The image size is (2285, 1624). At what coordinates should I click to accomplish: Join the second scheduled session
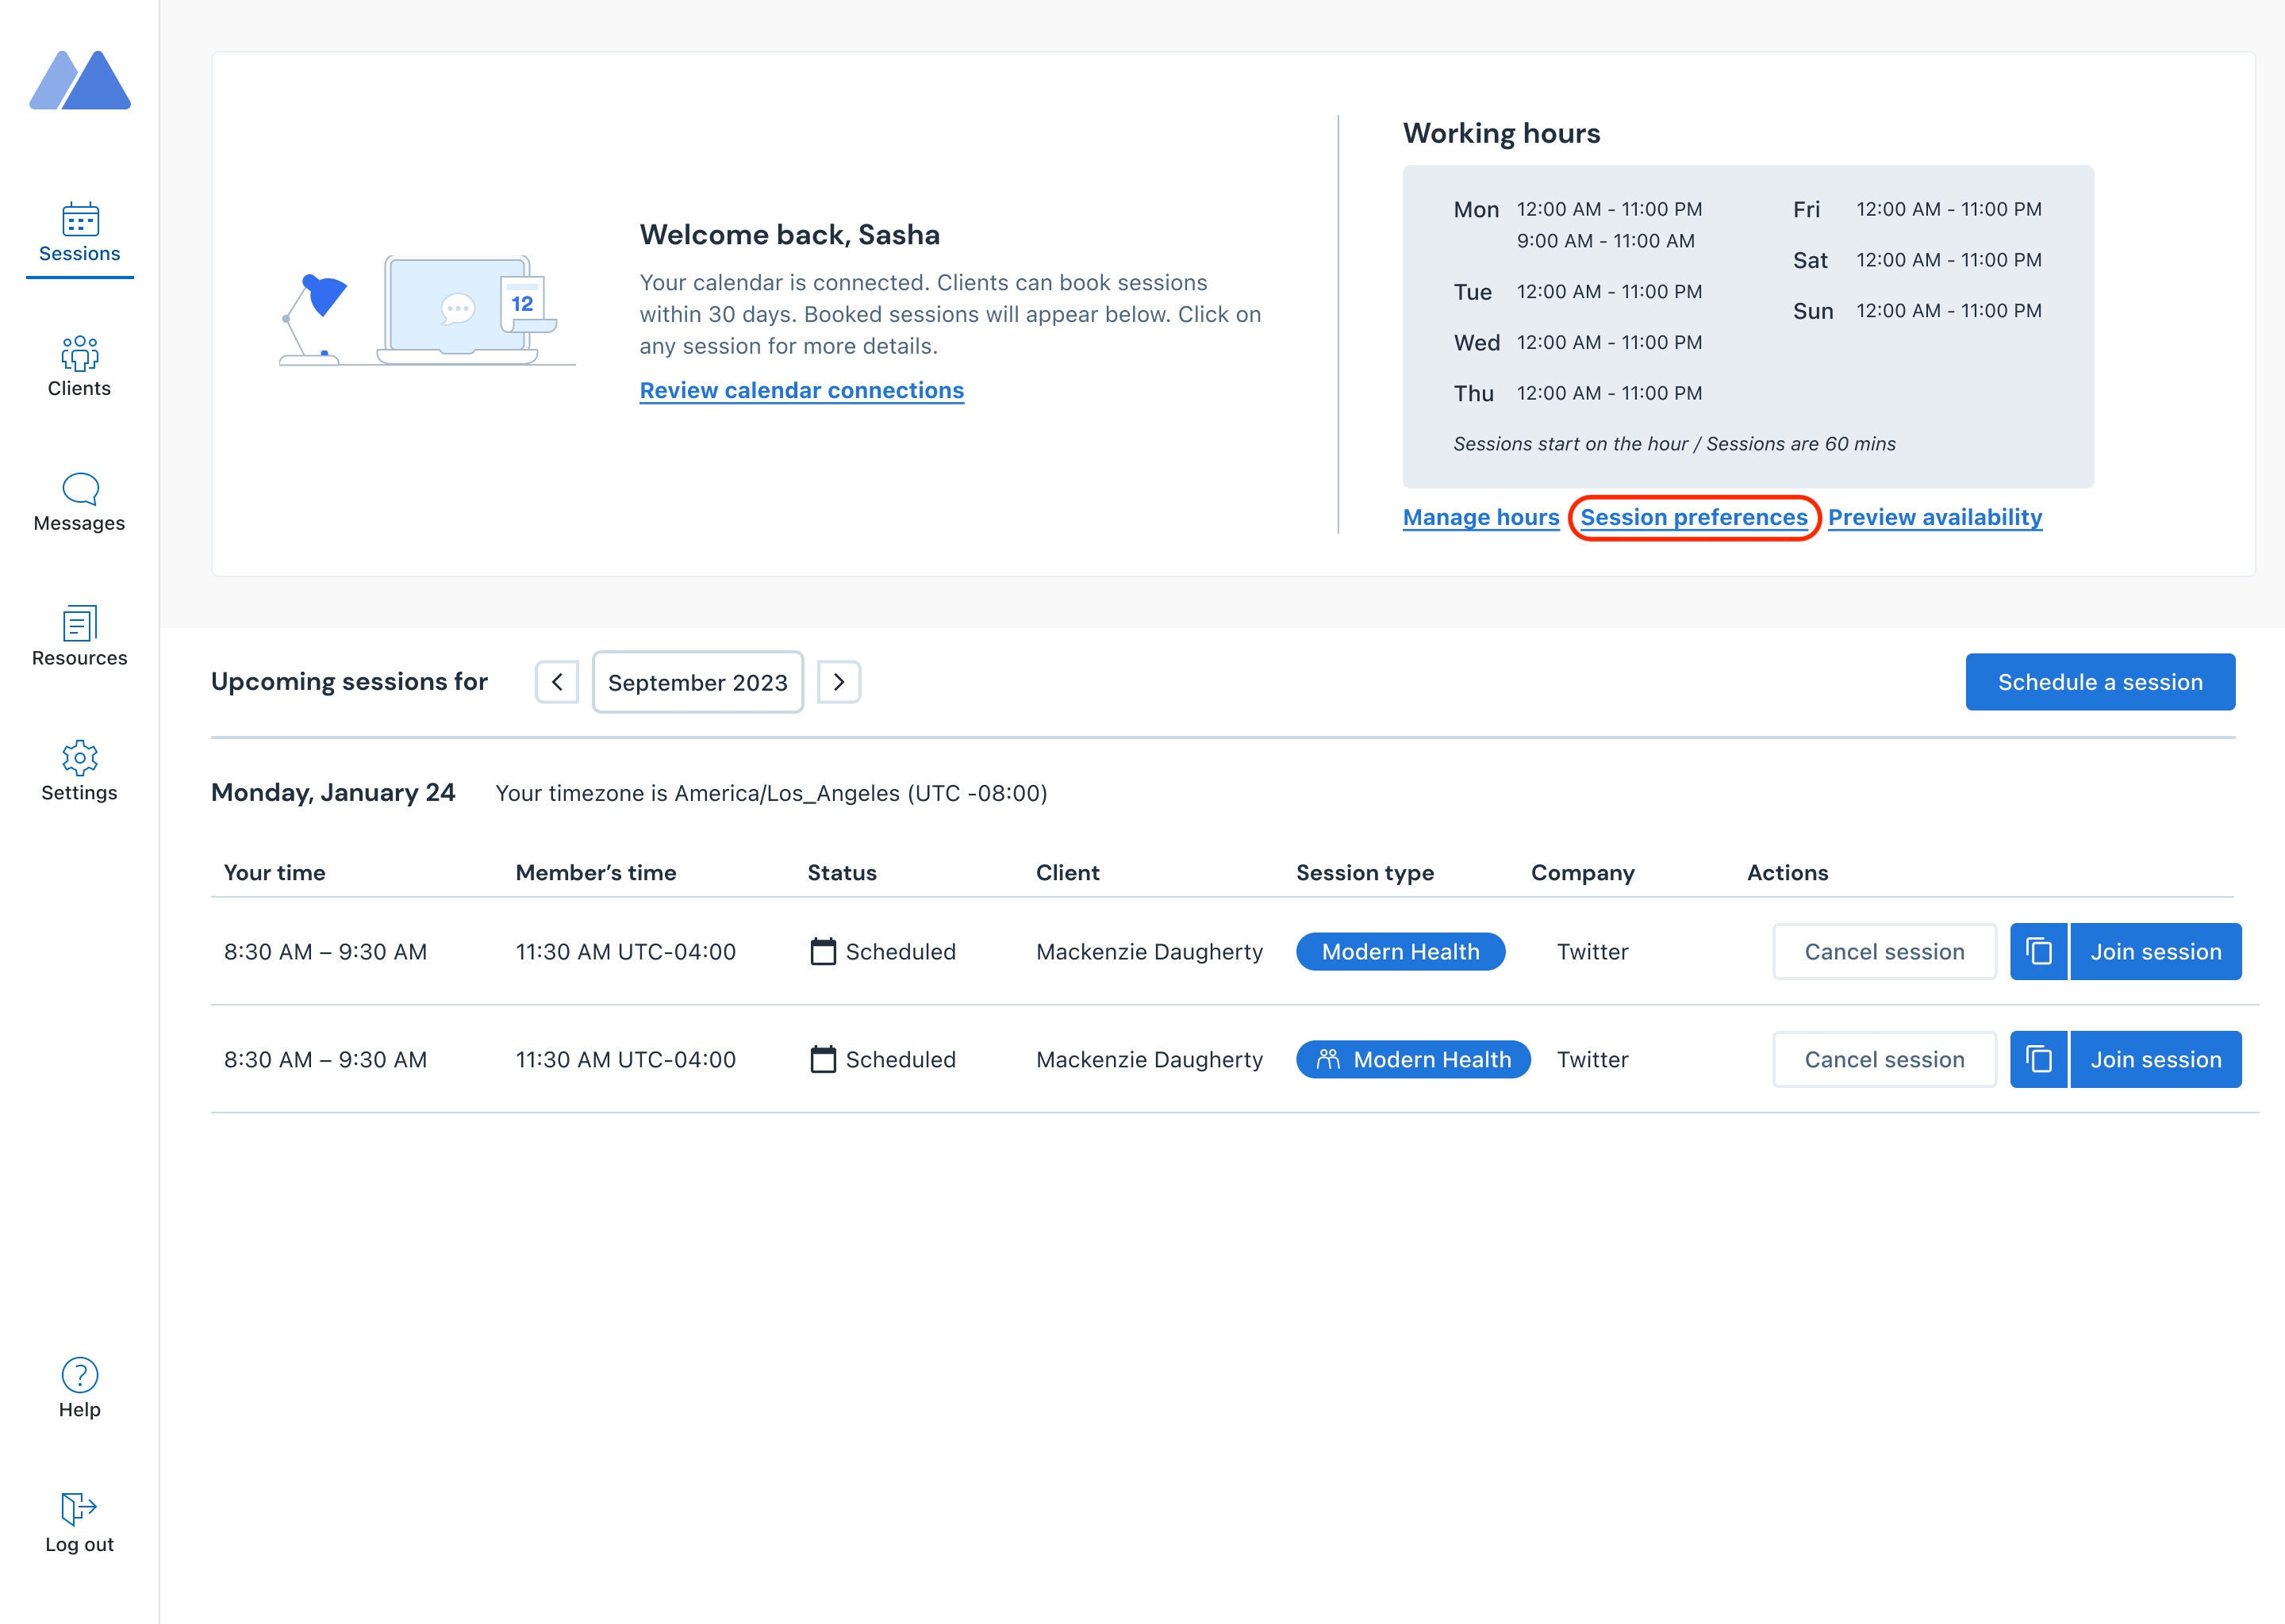(x=2155, y=1059)
